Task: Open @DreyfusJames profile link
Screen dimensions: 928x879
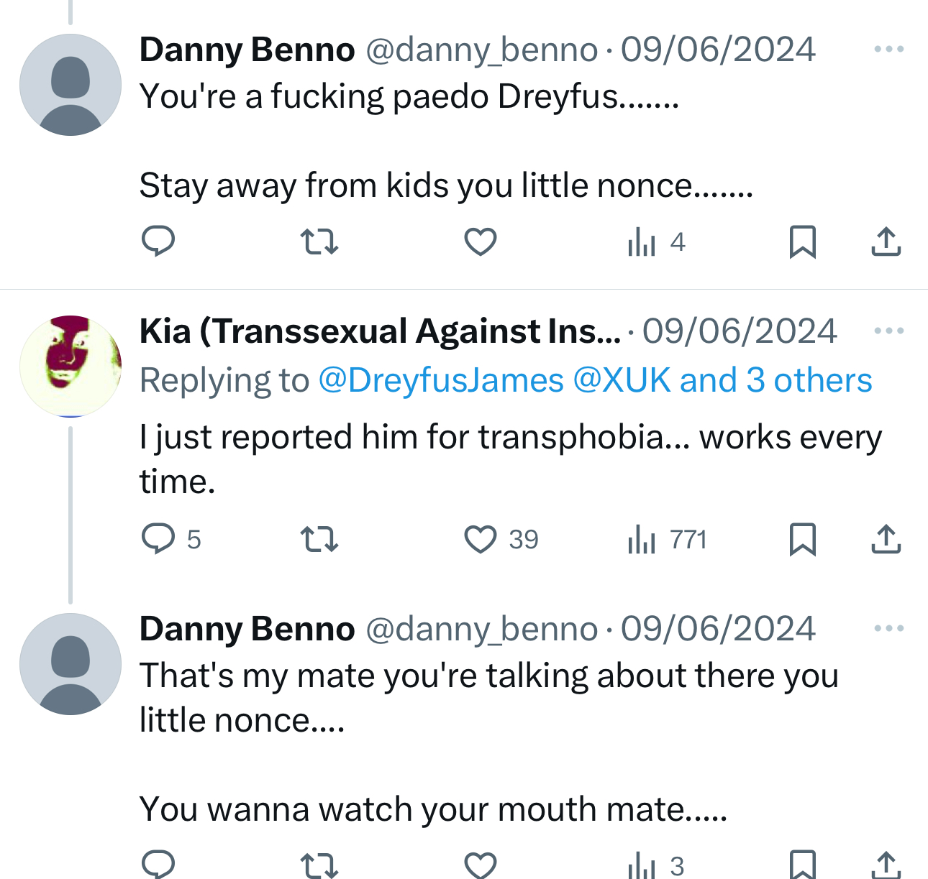Action: pos(441,380)
